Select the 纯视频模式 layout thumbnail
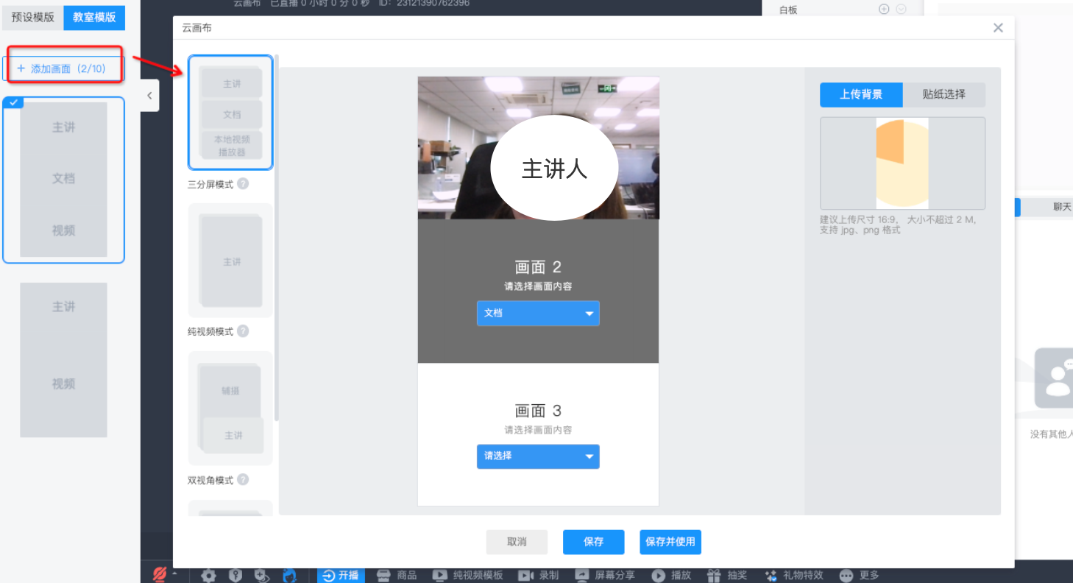This screenshot has width=1073, height=583. click(230, 261)
